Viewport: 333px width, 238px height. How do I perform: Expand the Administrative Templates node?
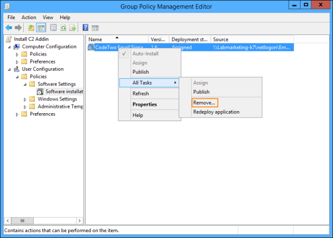point(25,107)
